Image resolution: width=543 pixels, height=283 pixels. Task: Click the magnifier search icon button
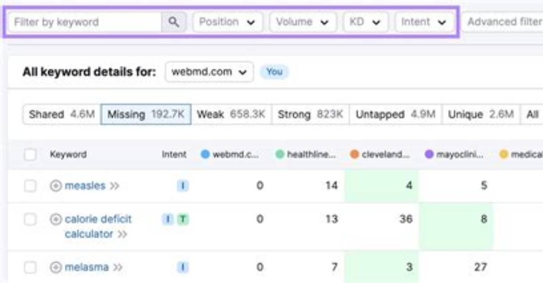(x=173, y=22)
